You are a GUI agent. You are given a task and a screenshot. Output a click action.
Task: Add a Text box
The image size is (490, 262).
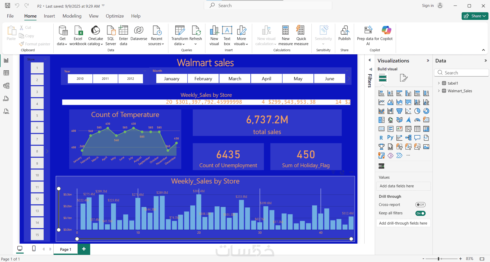click(x=227, y=36)
